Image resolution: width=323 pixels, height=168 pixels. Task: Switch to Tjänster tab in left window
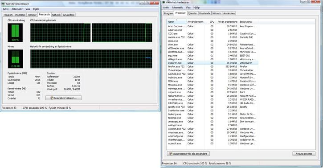[32, 15]
